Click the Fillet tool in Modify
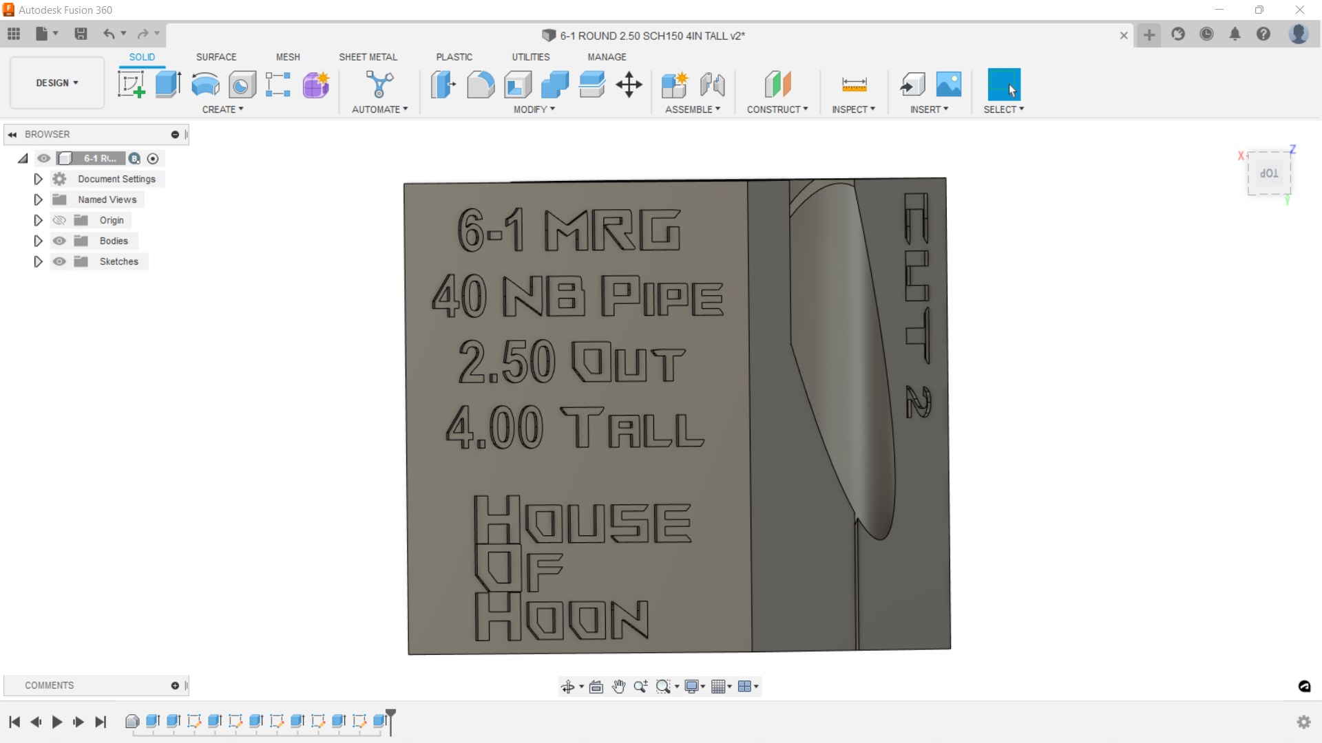This screenshot has width=1322, height=743. coord(481,85)
